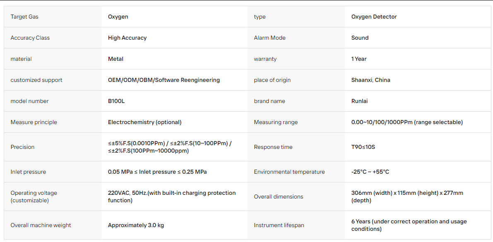This screenshot has width=493, height=242.
Task: Click the Target Gas label cell
Action: 53,17
